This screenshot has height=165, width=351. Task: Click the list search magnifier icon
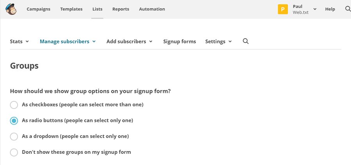pos(246,41)
